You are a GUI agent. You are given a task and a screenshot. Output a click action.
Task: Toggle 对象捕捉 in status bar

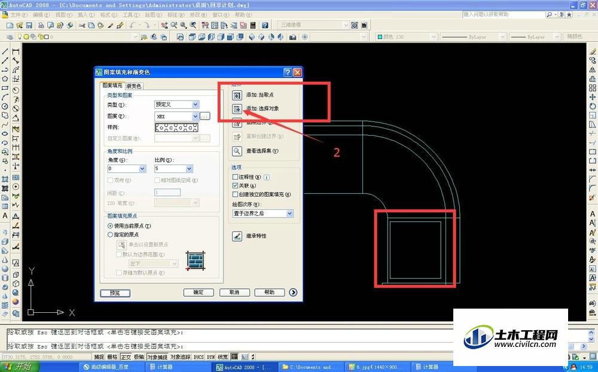pos(157,356)
